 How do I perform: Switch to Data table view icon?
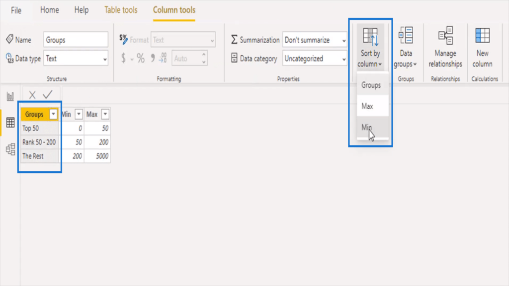[10, 123]
